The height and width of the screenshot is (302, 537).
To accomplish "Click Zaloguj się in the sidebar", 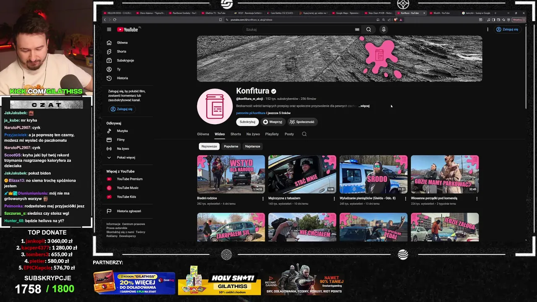I will coord(122,109).
